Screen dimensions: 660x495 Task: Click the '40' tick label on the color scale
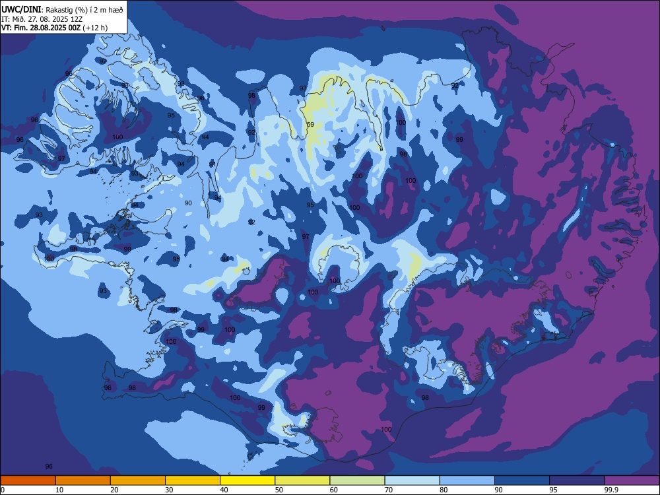coord(224,490)
